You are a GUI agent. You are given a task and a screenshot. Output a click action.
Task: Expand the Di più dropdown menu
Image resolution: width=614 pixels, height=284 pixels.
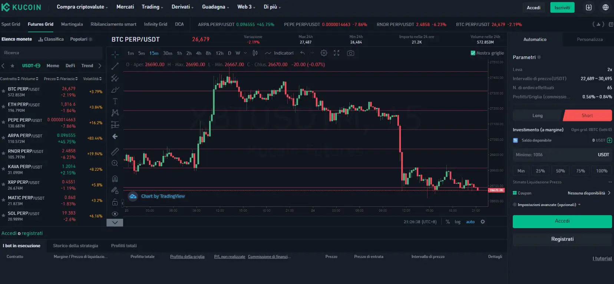click(x=272, y=7)
